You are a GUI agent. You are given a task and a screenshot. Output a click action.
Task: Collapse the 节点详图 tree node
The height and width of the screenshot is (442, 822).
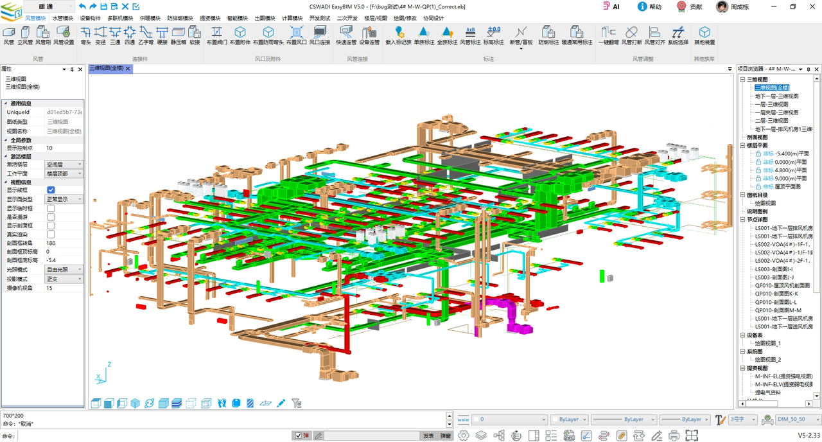(x=742, y=220)
